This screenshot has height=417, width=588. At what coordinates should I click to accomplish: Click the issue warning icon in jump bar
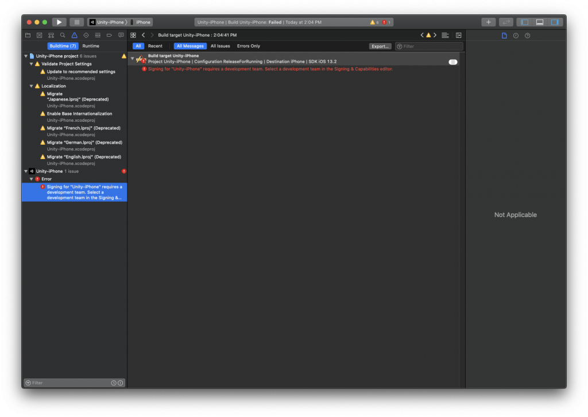tap(428, 35)
